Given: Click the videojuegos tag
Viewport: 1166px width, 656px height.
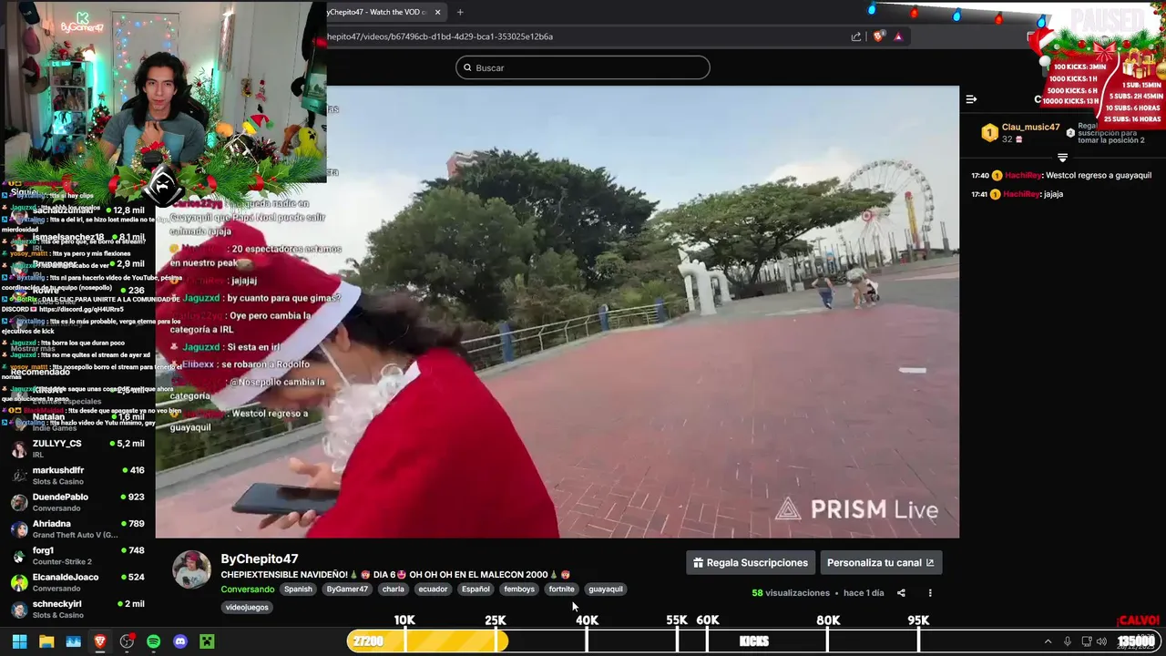Looking at the screenshot, I should coord(247,607).
